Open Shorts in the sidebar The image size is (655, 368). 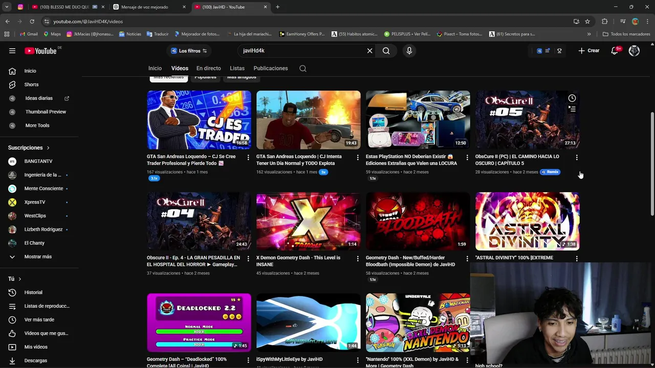point(31,84)
